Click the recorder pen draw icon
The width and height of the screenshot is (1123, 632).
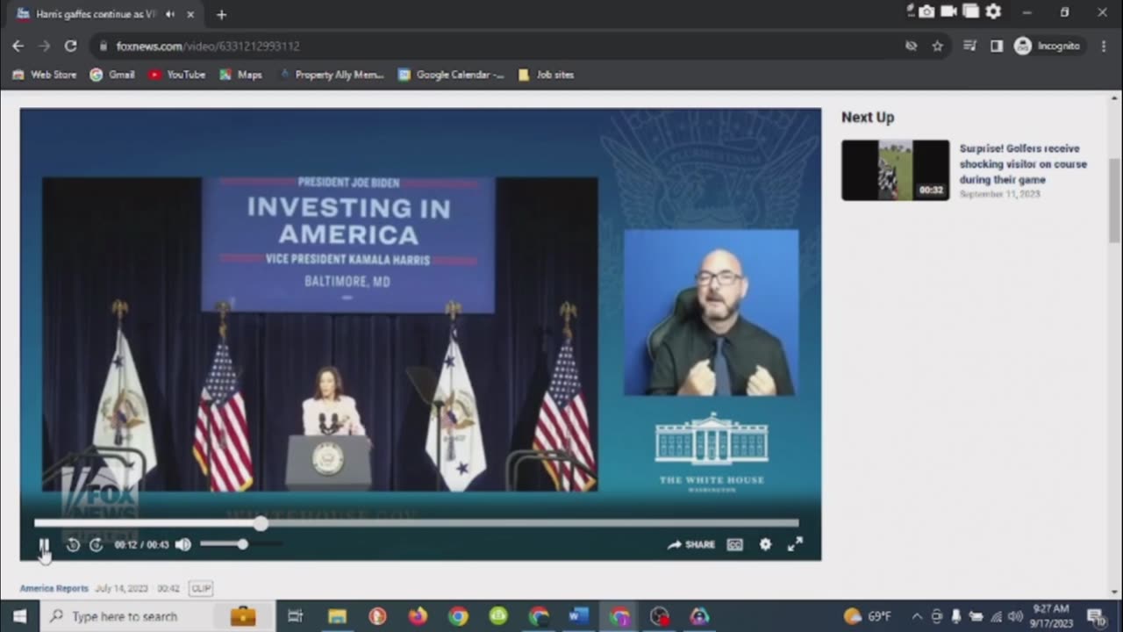911,10
